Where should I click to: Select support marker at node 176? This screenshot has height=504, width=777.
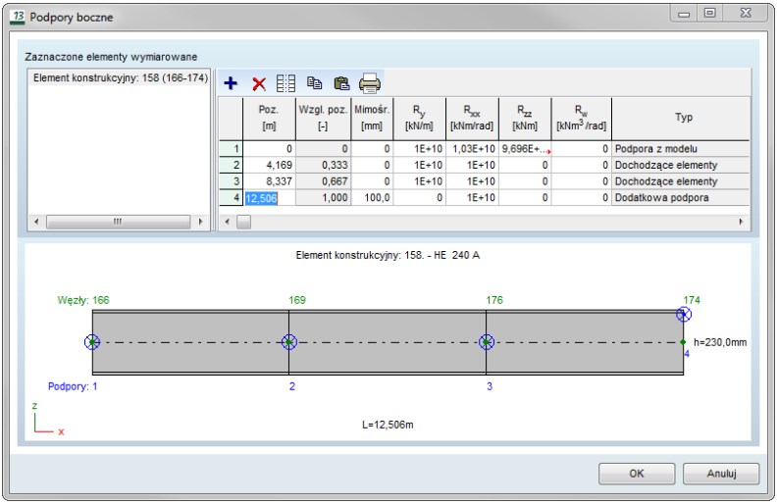click(x=486, y=341)
